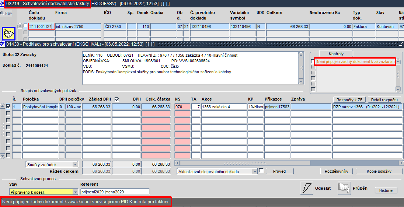The width and height of the screenshot is (404, 207).
Task: Click the restore icon on the EKSCHVAL title bar
Action: (401, 44)
